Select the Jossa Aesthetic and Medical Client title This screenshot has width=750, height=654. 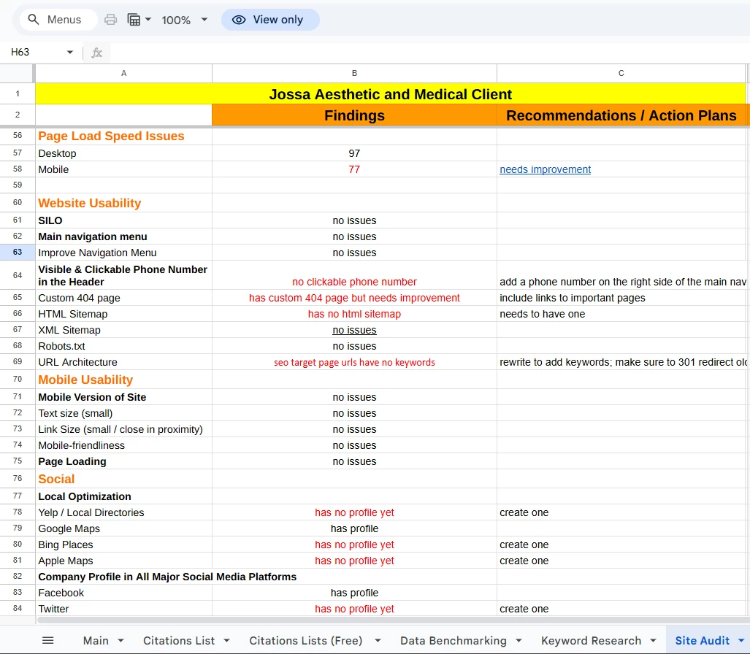coord(390,93)
